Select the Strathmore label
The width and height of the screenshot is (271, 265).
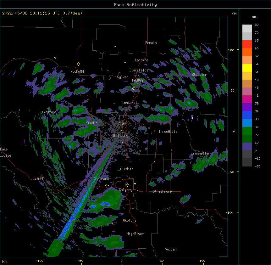click(162, 191)
